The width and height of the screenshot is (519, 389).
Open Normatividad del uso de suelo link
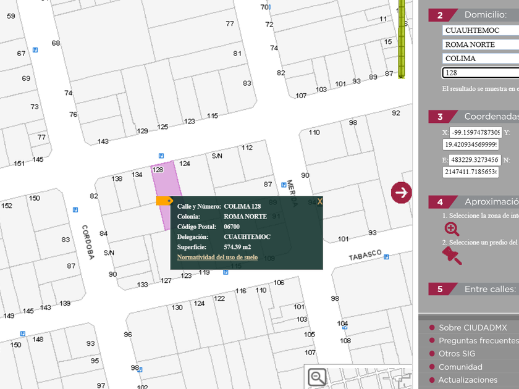coord(217,257)
